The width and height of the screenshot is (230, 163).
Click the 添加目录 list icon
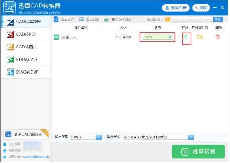pos(81,19)
